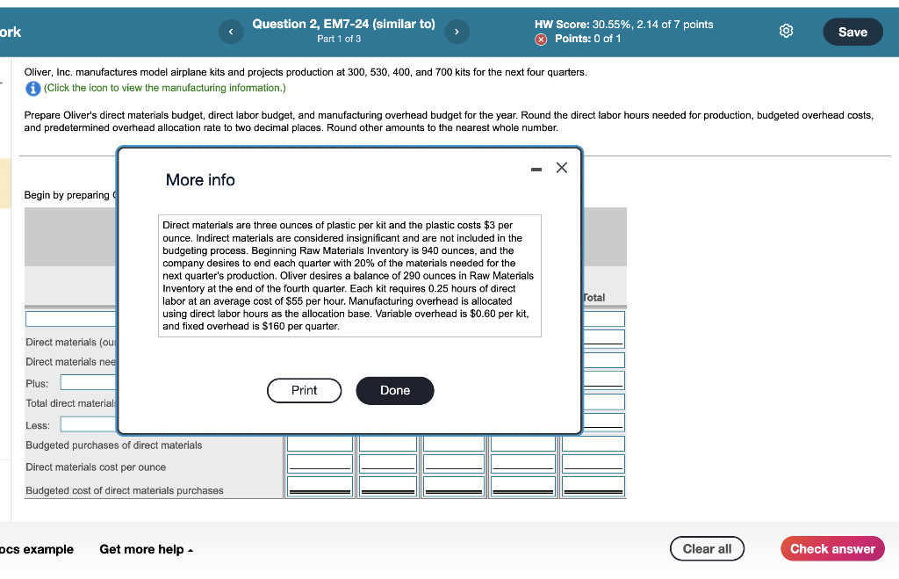Click the Less row dropdown field
Viewport: 899px width, 579px height.
coord(89,424)
